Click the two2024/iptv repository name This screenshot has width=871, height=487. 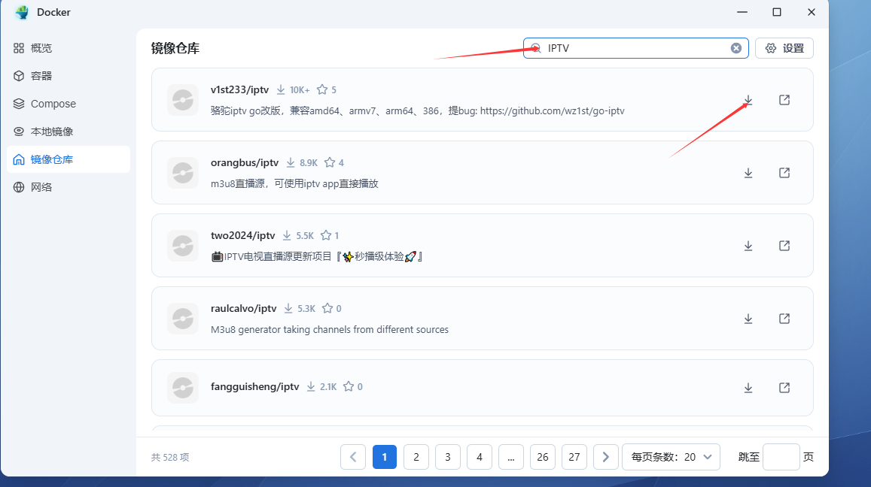tap(242, 235)
